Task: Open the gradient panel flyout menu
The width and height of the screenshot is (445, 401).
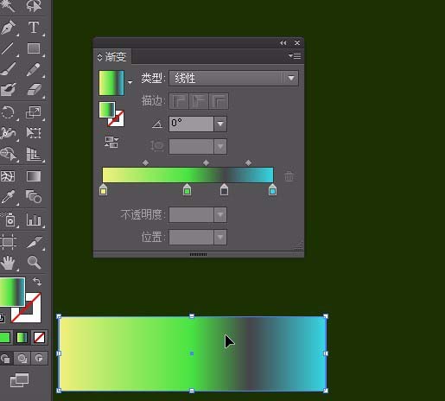Action: (295, 55)
